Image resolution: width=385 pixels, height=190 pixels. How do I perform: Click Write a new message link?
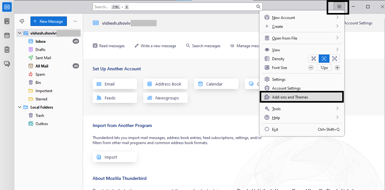(155, 46)
